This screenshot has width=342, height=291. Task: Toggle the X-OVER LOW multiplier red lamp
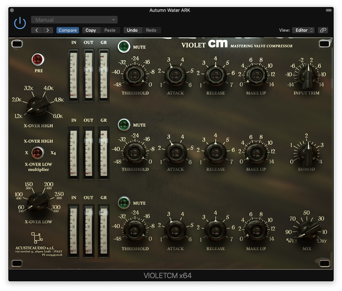point(38,153)
